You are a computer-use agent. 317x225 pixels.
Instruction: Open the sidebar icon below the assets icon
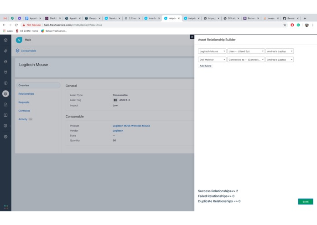click(x=5, y=104)
